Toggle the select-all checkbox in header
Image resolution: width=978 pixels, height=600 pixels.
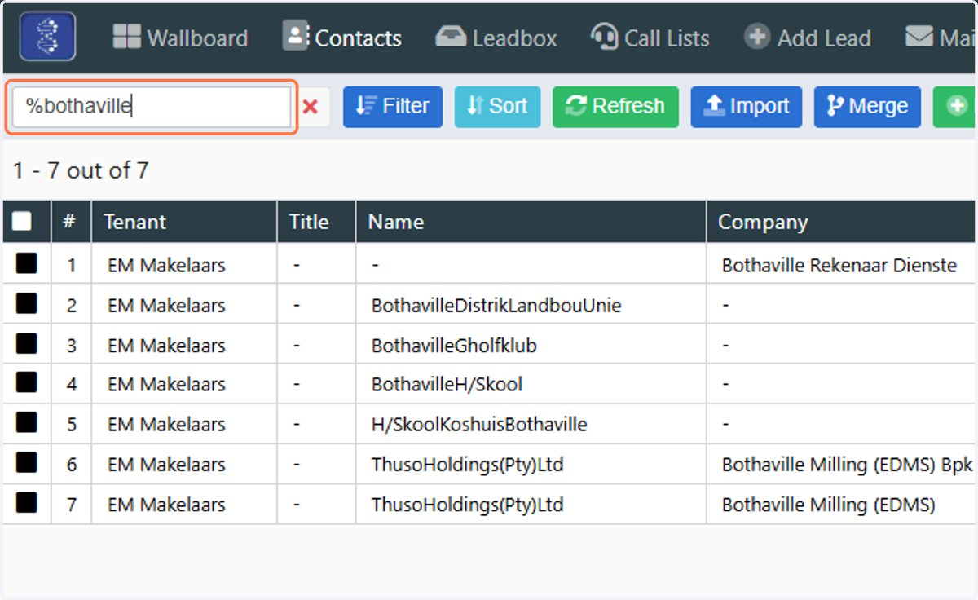[x=22, y=222]
